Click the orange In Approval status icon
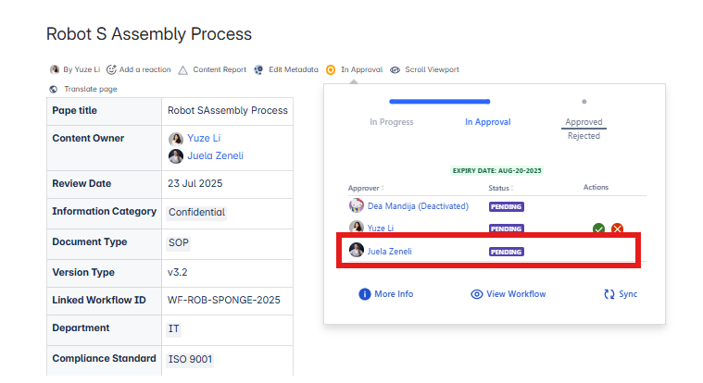703x383 pixels. pos(331,69)
